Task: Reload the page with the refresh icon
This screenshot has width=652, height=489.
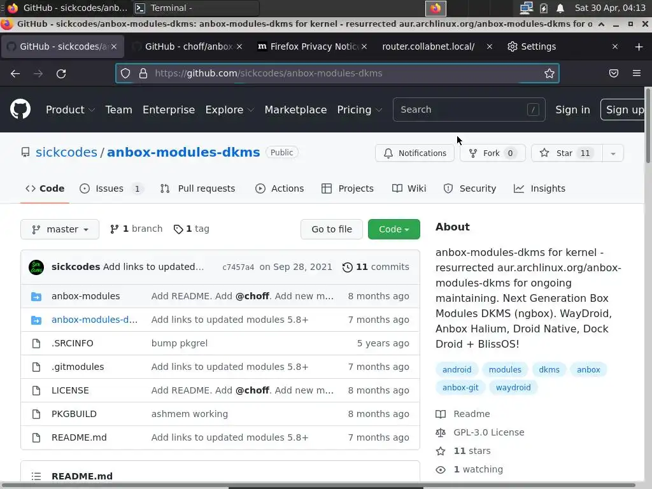Action: pos(61,74)
